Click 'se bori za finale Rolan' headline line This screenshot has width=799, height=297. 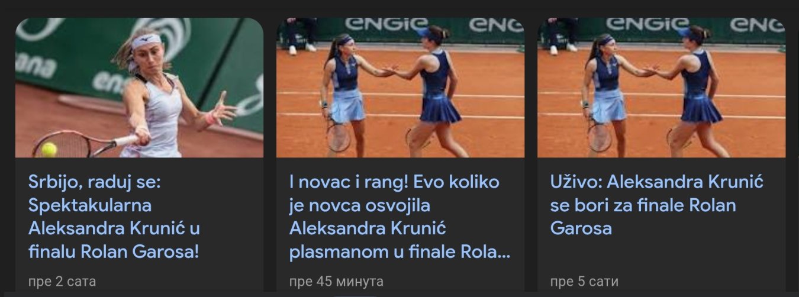click(x=643, y=205)
